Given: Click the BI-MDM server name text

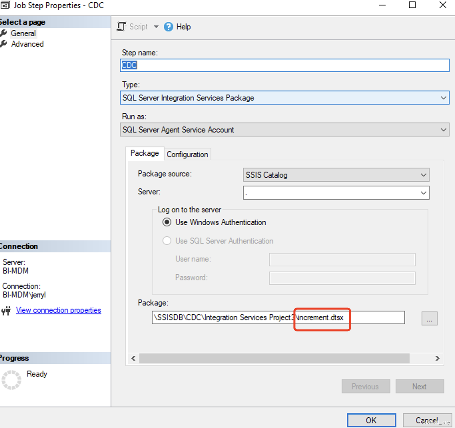Looking at the screenshot, I should [x=16, y=271].
